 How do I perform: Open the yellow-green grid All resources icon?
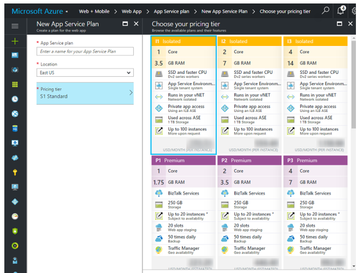(15, 85)
